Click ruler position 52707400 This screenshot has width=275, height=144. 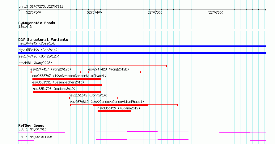point(94,12)
